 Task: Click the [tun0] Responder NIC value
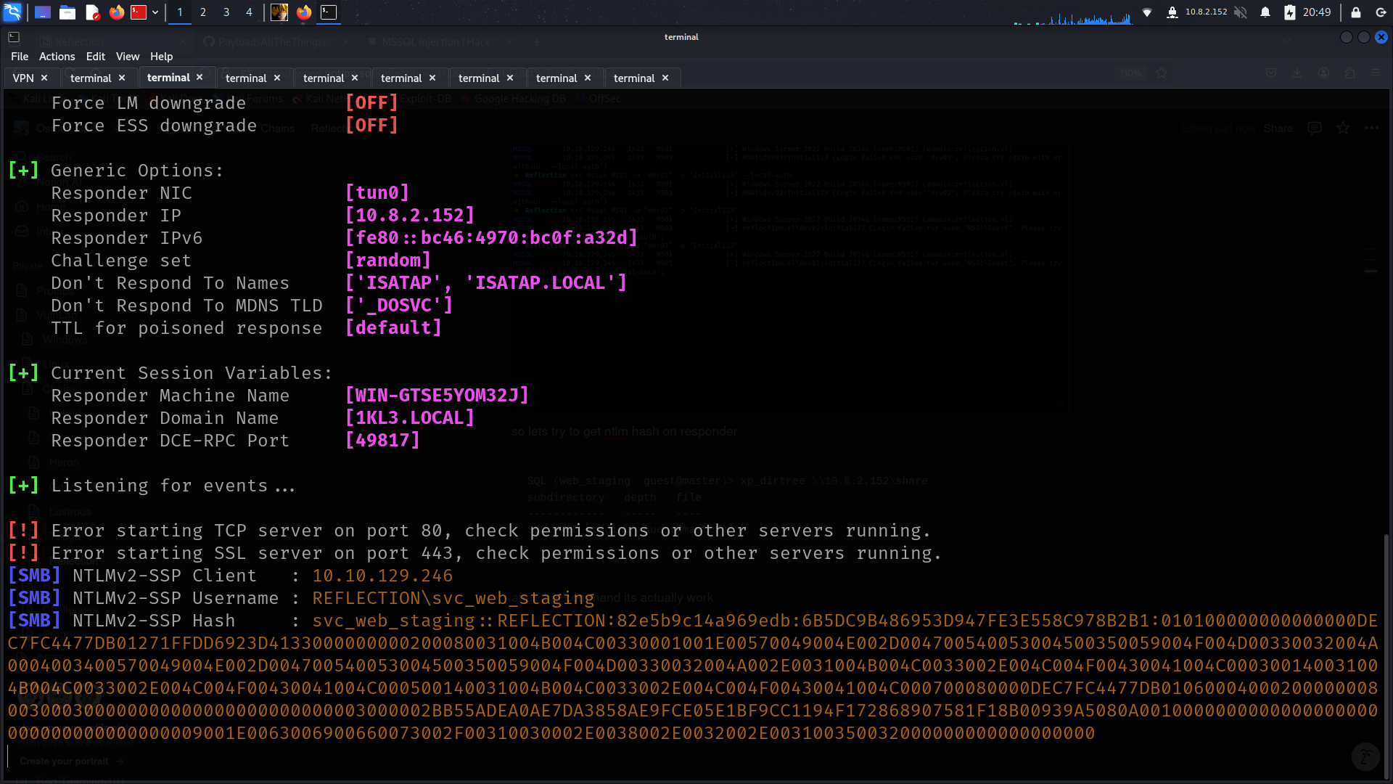pyautogui.click(x=377, y=192)
